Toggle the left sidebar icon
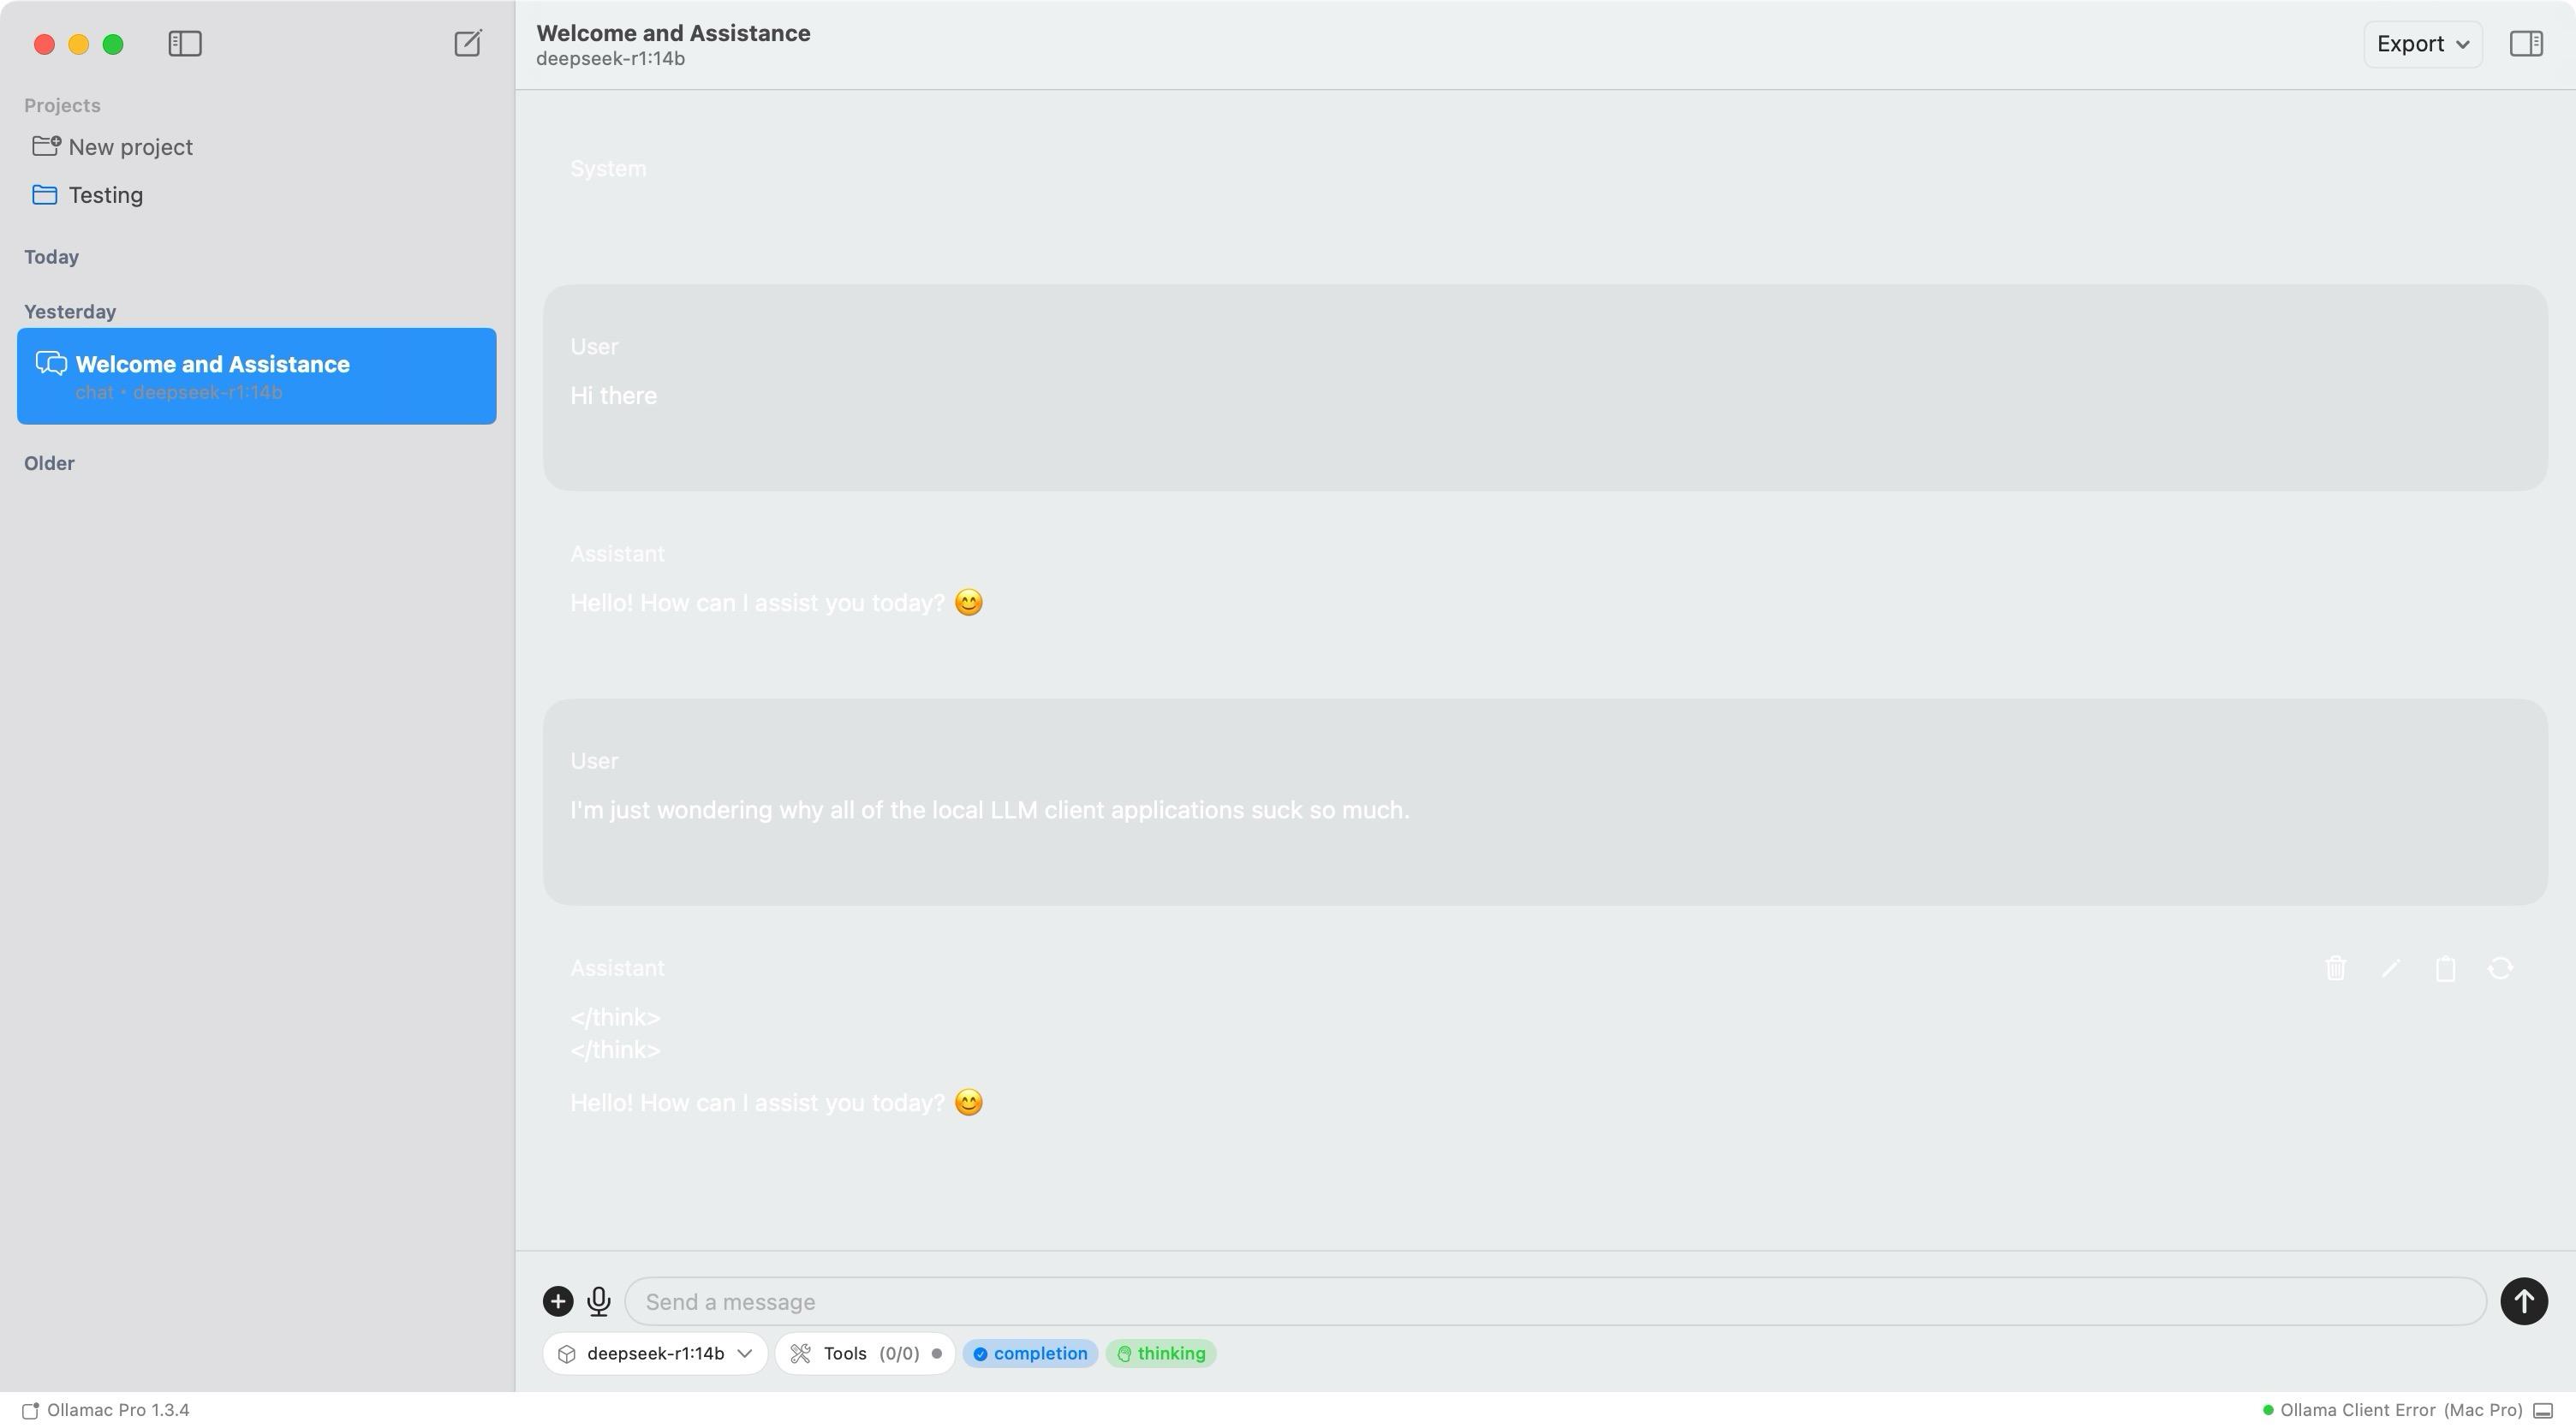The height and width of the screenshot is (1428, 2576). [x=185, y=44]
